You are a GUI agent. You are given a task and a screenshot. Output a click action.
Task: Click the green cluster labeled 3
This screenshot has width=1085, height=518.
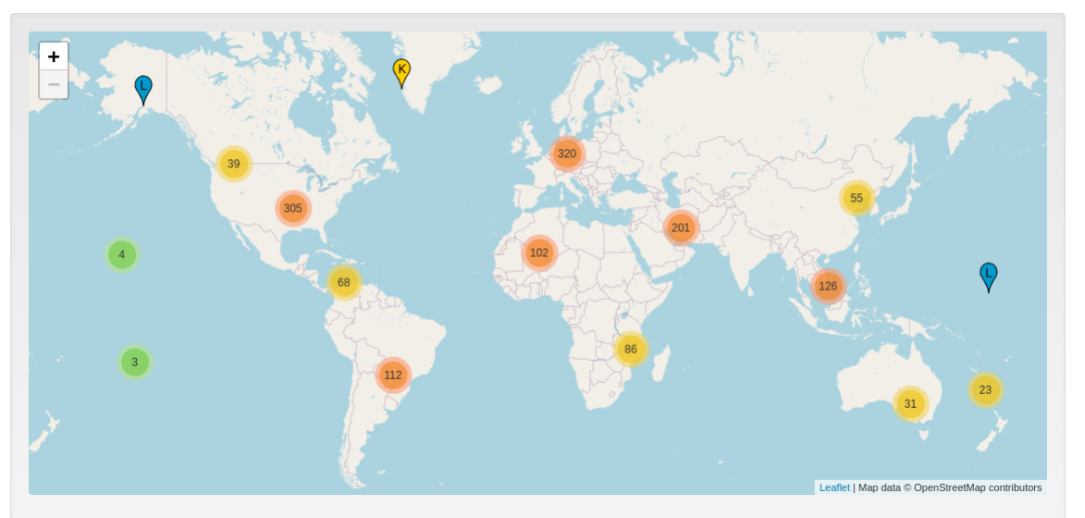coord(135,362)
